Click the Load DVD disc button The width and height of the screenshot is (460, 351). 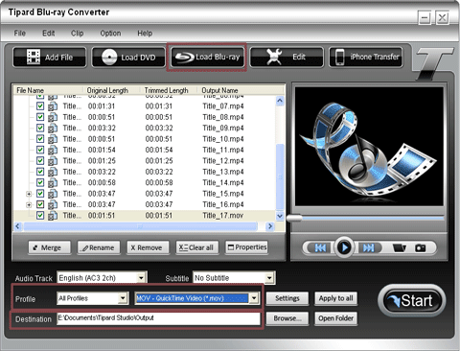click(128, 58)
